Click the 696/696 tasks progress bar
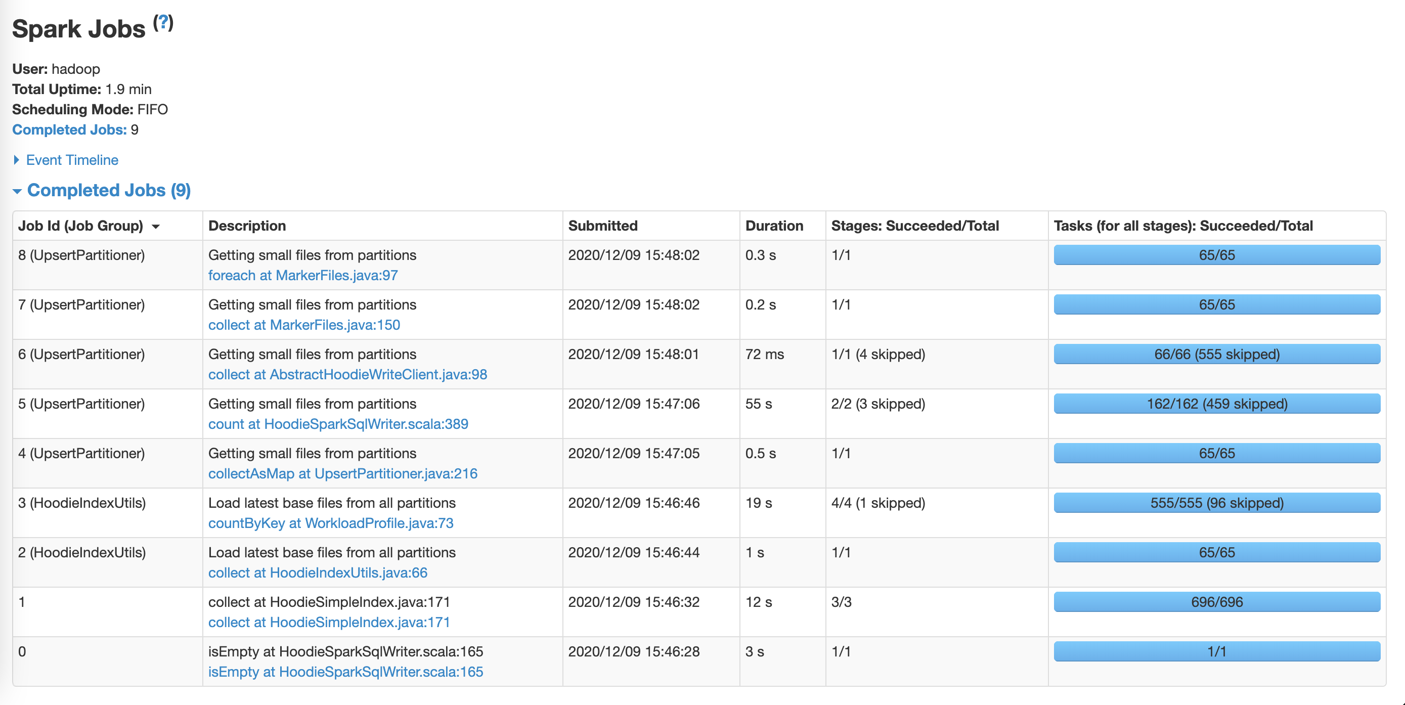Screen dimensions: 1405x705 1216,602
